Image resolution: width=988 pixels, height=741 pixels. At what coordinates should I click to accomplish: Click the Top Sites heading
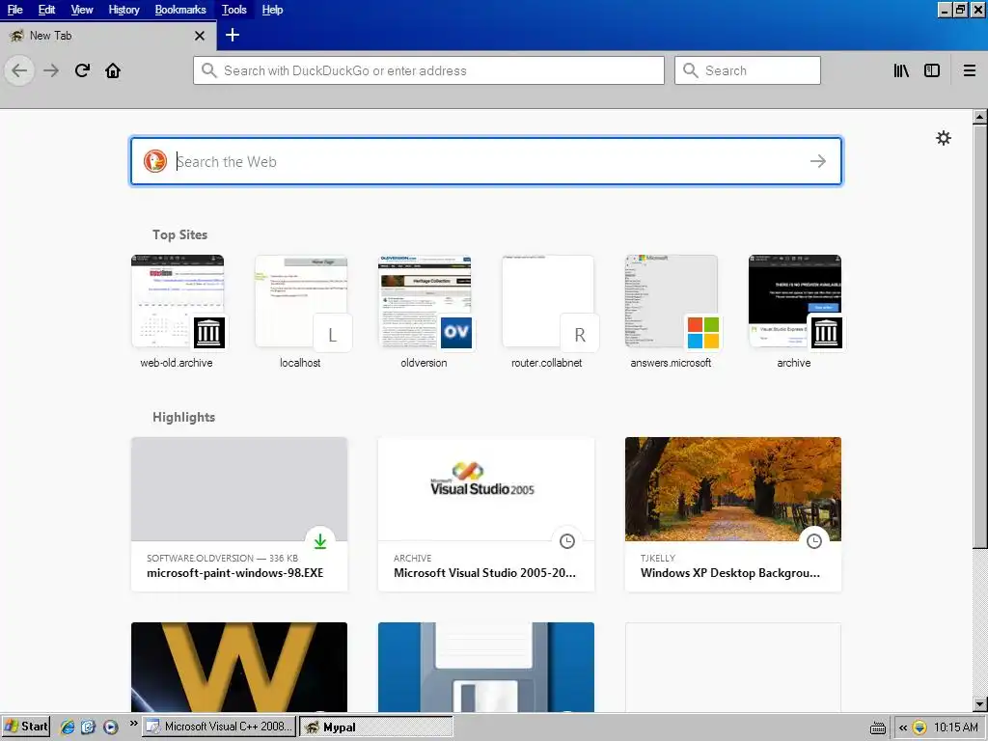[x=179, y=234]
